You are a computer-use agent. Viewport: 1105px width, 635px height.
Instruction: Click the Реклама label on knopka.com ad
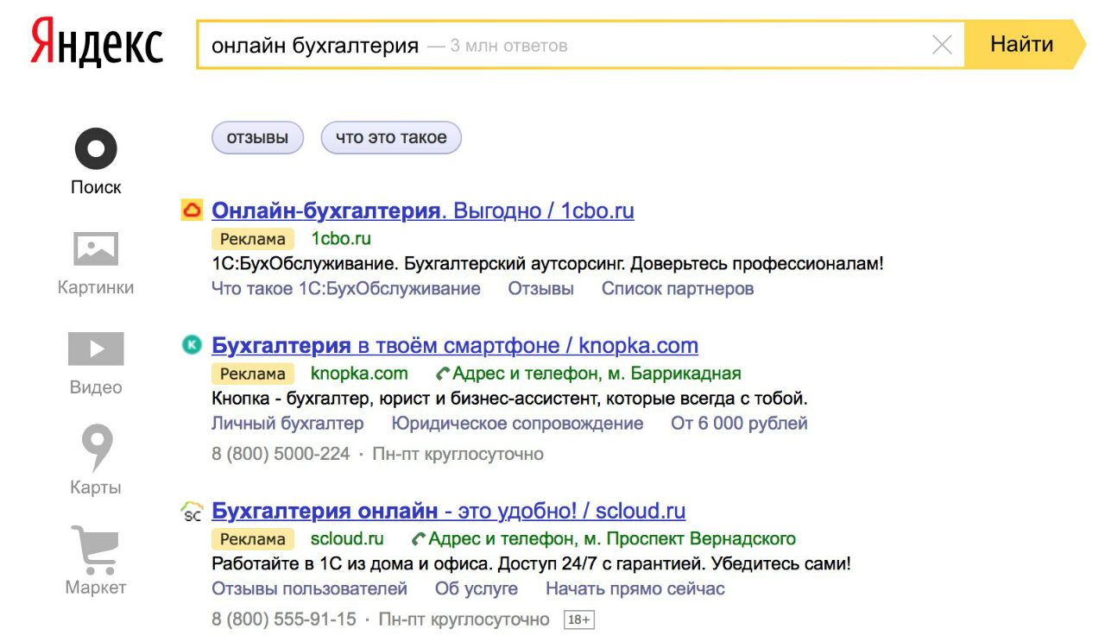tap(253, 374)
